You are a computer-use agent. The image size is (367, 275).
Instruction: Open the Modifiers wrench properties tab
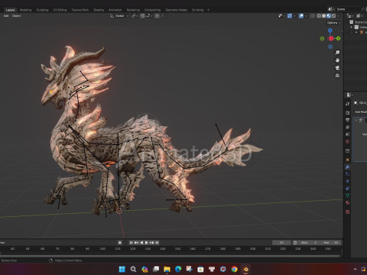[x=347, y=167]
